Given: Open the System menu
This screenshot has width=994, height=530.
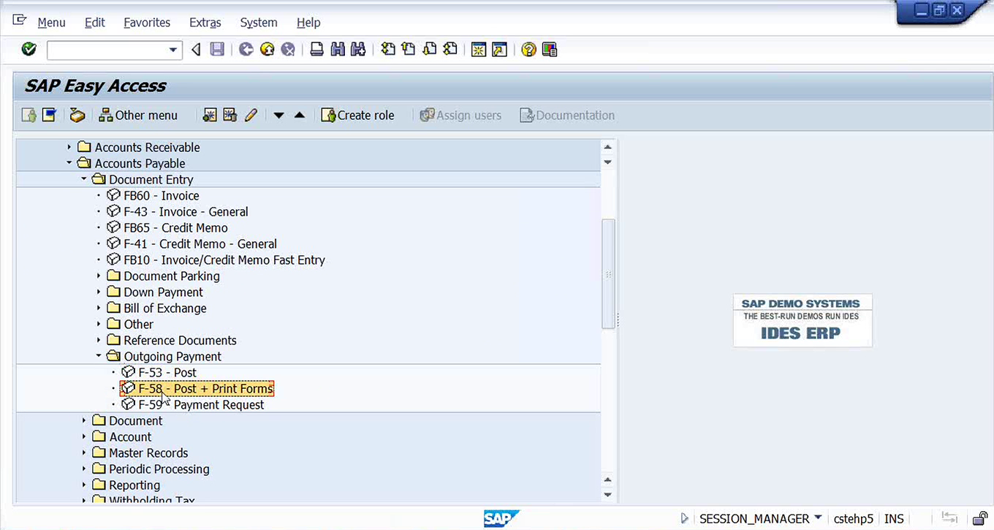Looking at the screenshot, I should (259, 23).
